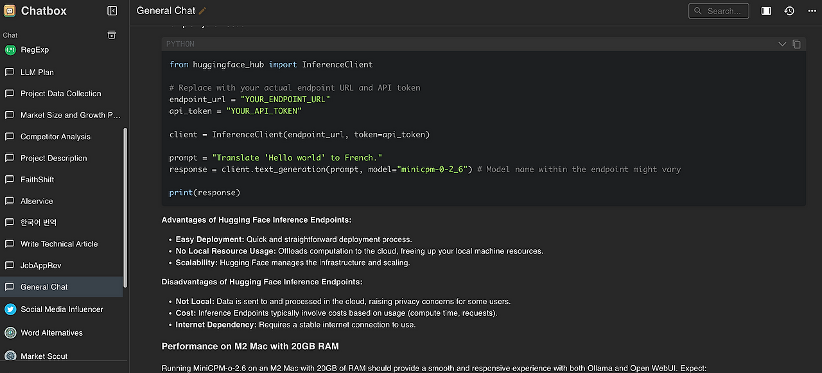This screenshot has height=373, width=822.
Task: Switch to the FaithShift chat
Action: (x=62, y=179)
